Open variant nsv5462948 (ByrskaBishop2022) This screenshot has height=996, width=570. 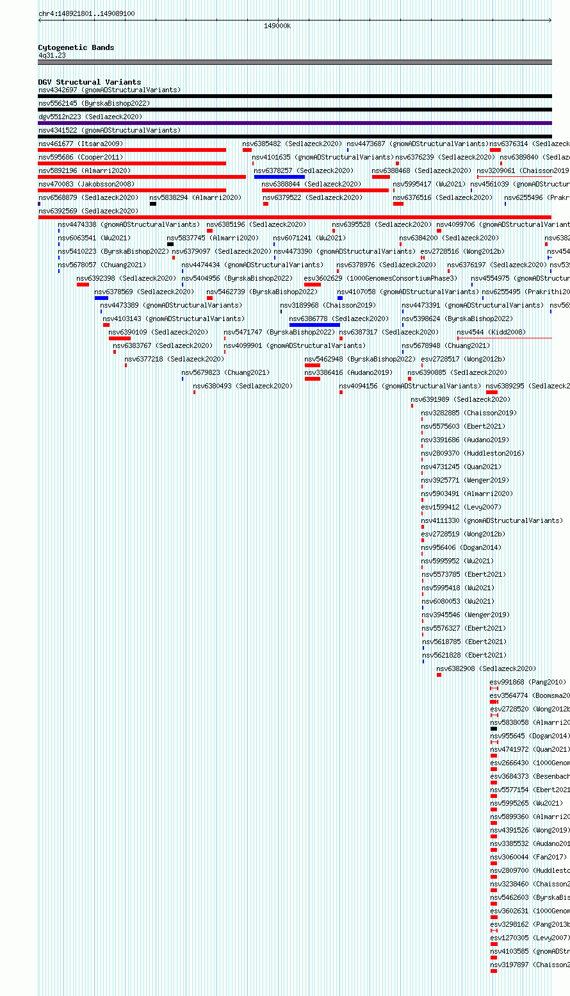pos(360,359)
